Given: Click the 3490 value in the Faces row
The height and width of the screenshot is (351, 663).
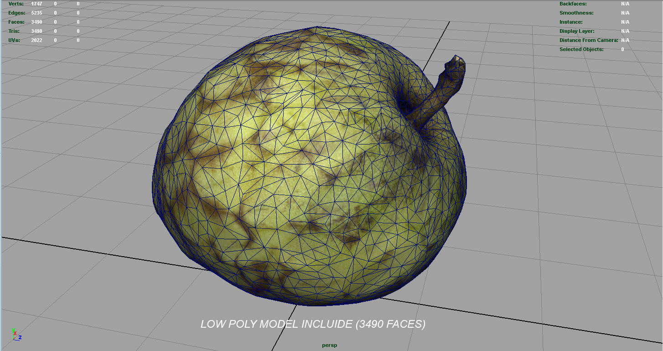Looking at the screenshot, I should pyautogui.click(x=36, y=22).
